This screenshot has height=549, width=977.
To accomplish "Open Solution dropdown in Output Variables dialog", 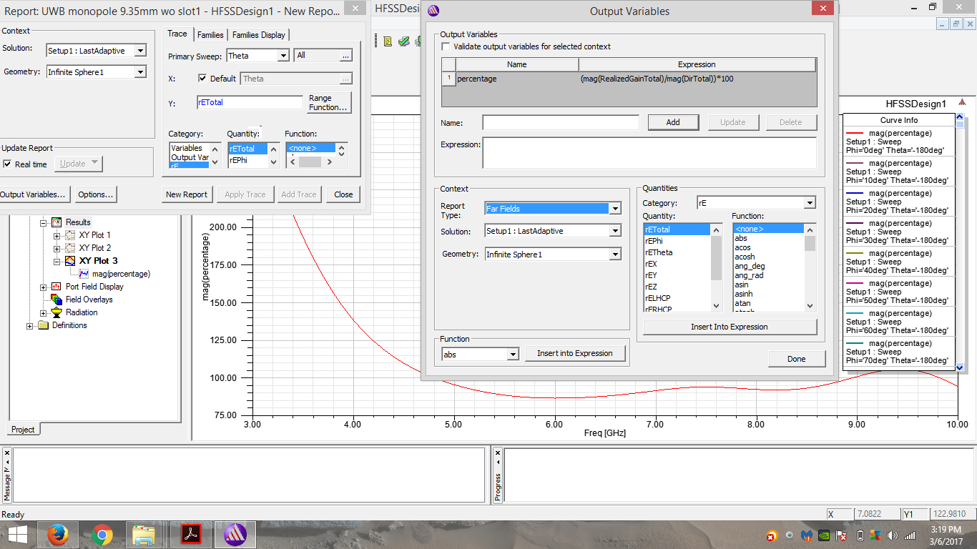I will click(x=615, y=231).
